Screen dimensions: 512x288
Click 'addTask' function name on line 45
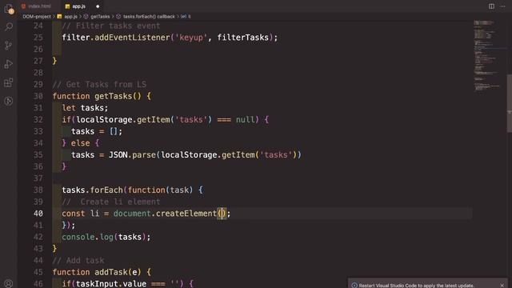click(x=111, y=272)
